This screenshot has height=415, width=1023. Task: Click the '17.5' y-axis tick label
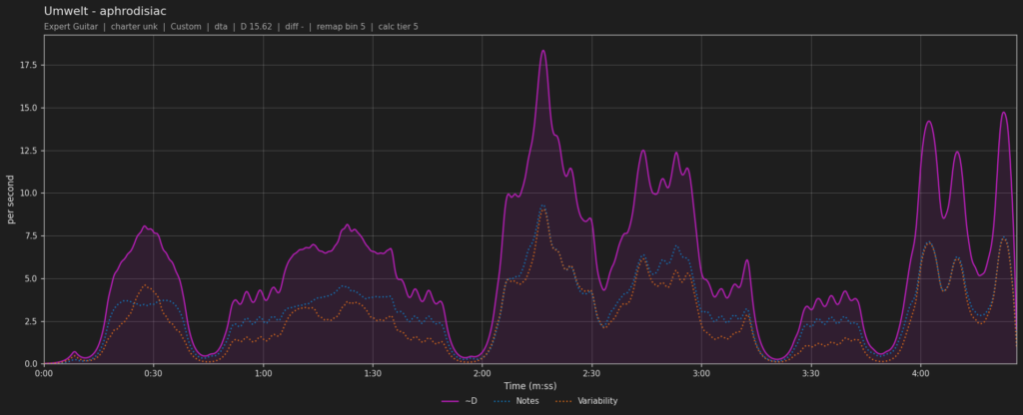click(30, 65)
